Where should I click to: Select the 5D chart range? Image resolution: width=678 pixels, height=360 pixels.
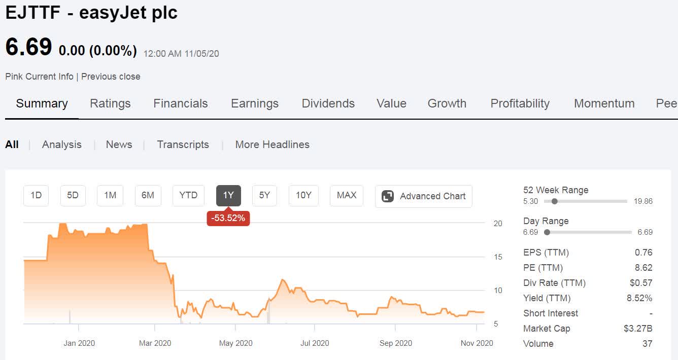73,196
